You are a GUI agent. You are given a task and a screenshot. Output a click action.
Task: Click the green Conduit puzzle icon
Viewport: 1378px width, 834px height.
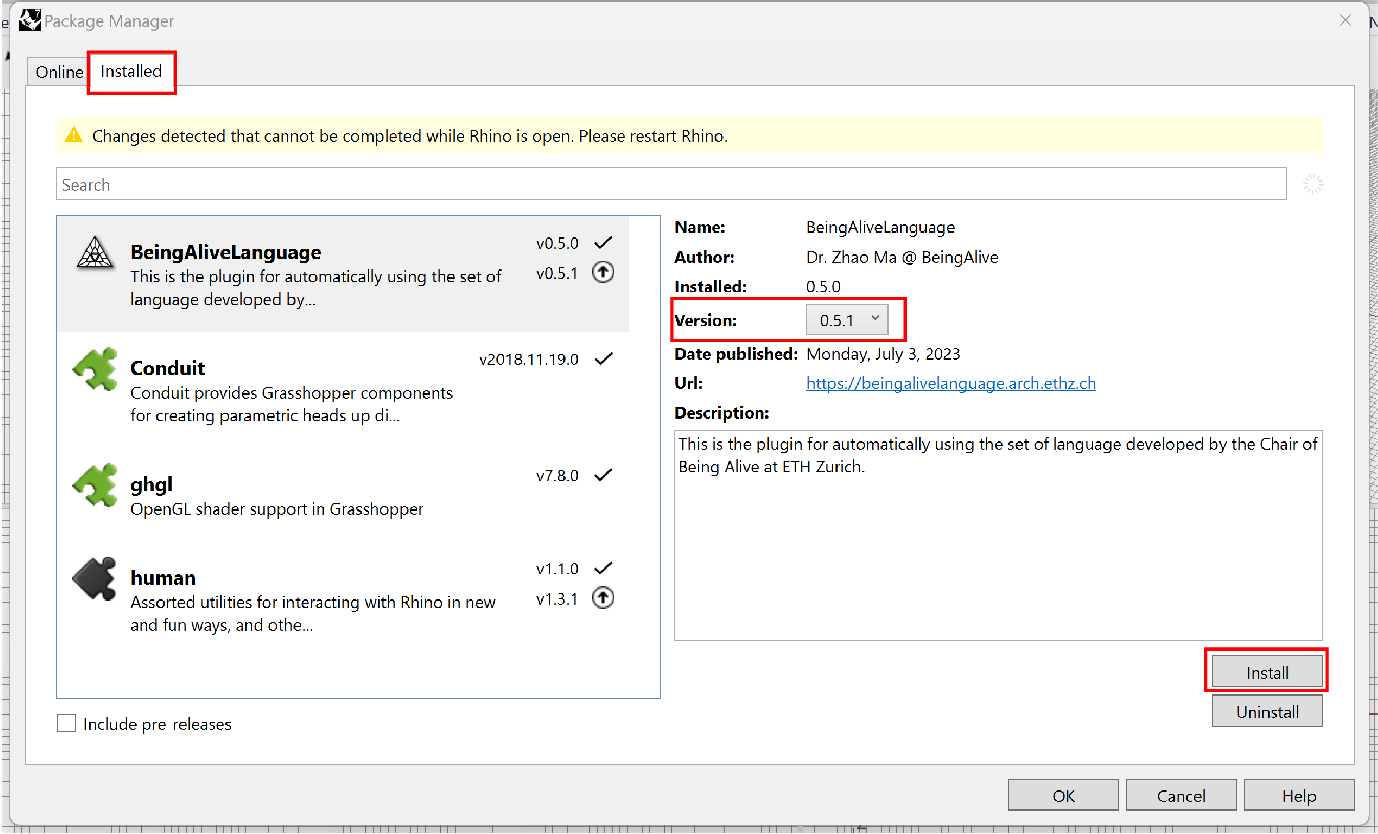pyautogui.click(x=95, y=369)
